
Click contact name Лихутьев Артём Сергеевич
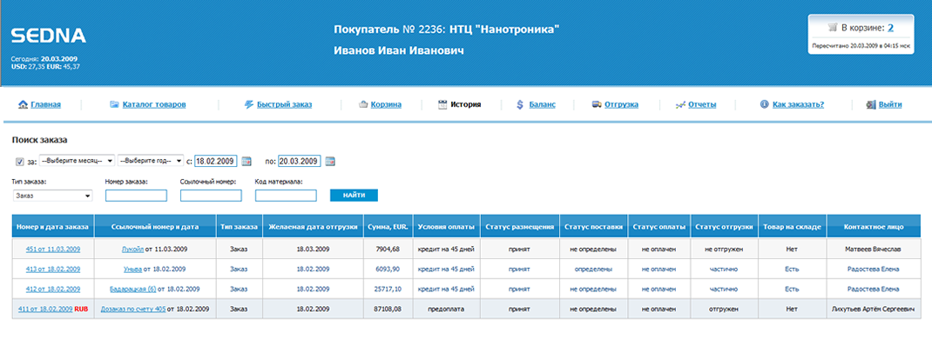(x=873, y=309)
